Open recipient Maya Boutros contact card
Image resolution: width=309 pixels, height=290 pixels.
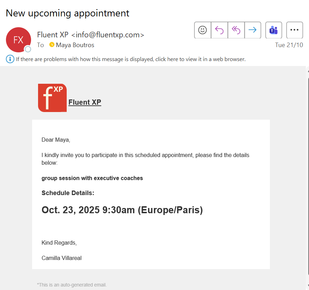coord(75,45)
